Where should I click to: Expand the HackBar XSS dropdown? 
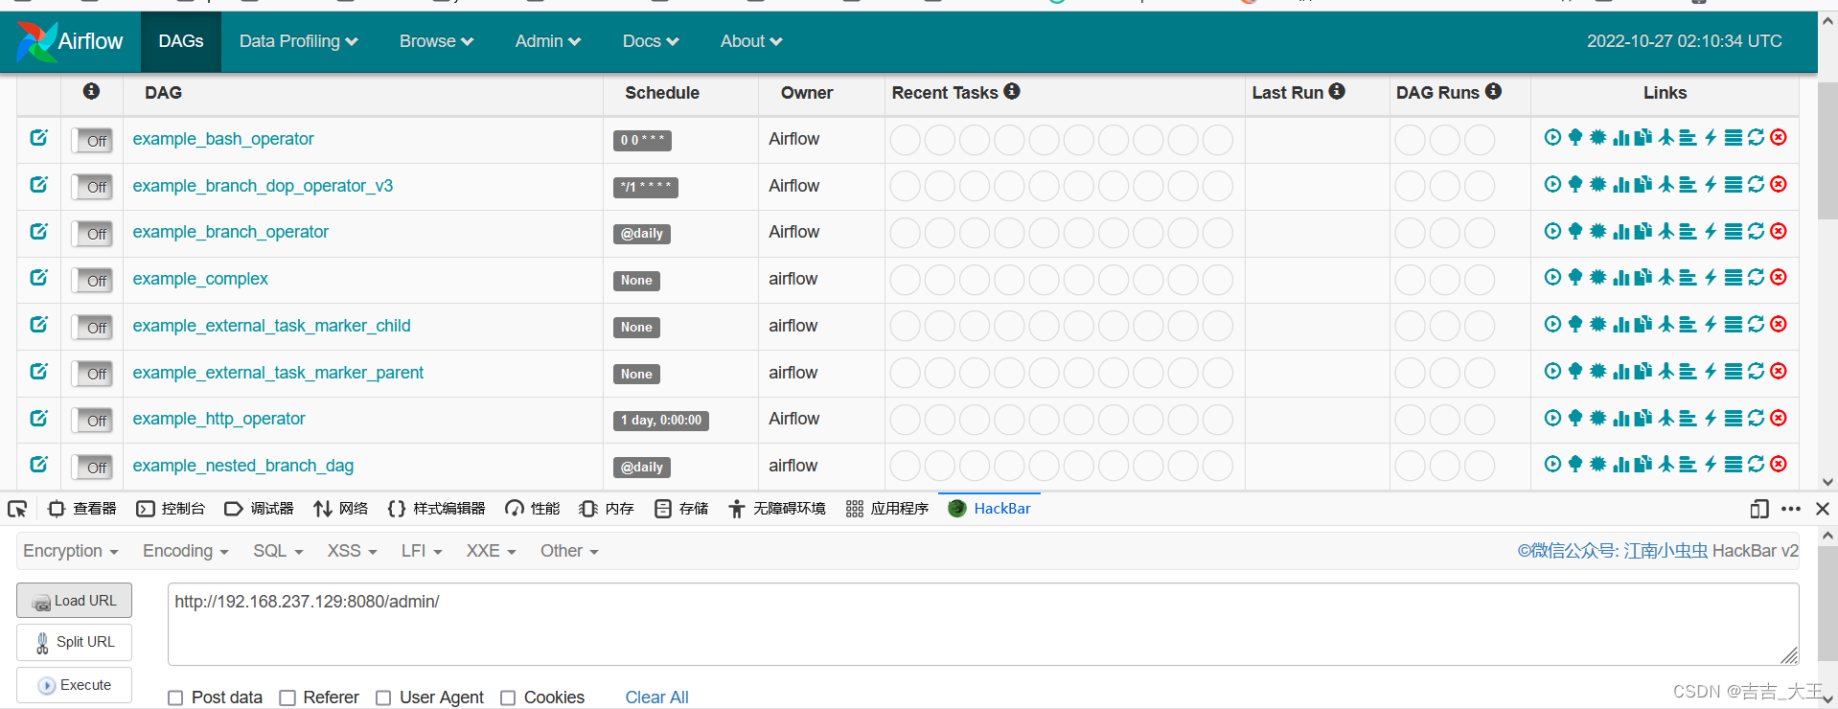pos(352,551)
